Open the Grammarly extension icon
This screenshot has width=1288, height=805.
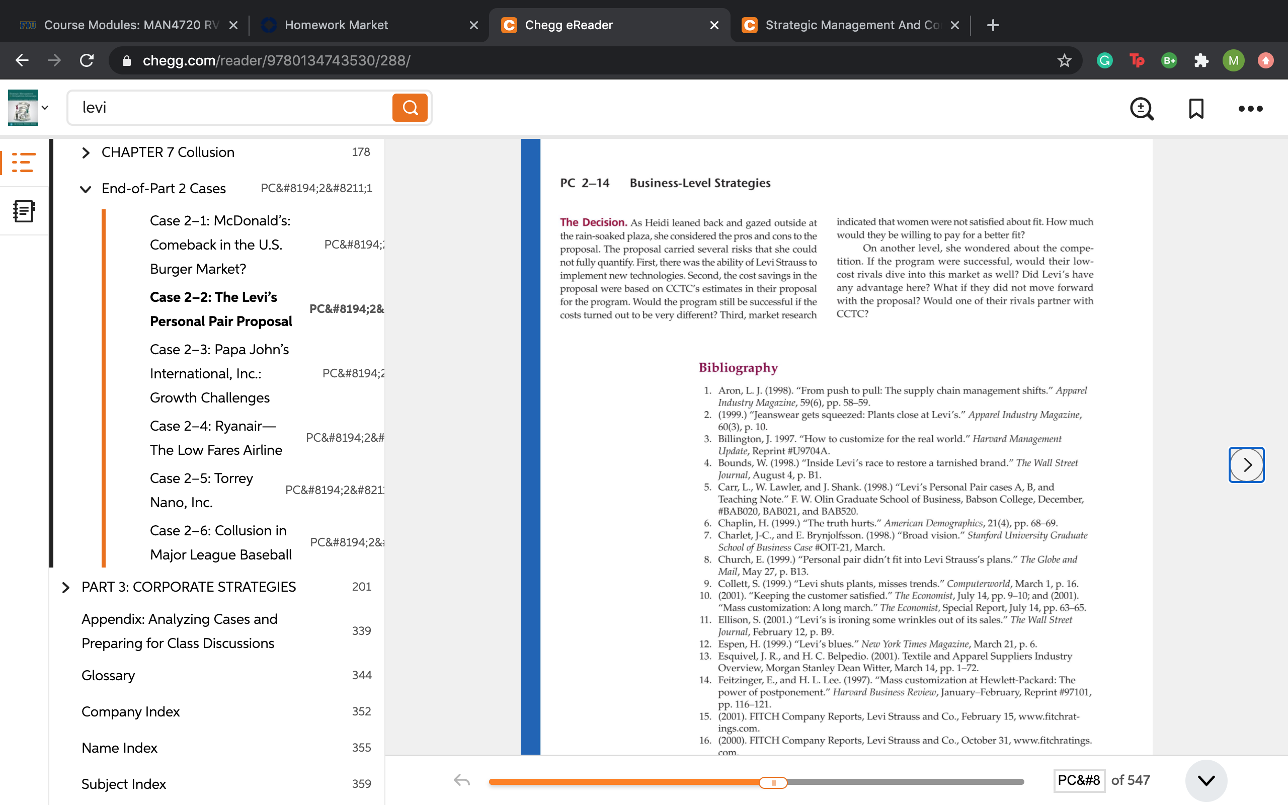pyautogui.click(x=1105, y=61)
